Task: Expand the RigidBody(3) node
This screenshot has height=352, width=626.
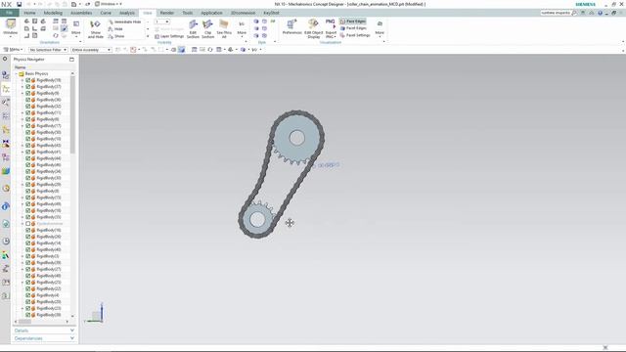Action: pos(22,256)
